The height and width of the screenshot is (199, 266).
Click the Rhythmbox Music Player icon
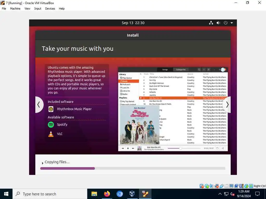[x=51, y=109]
